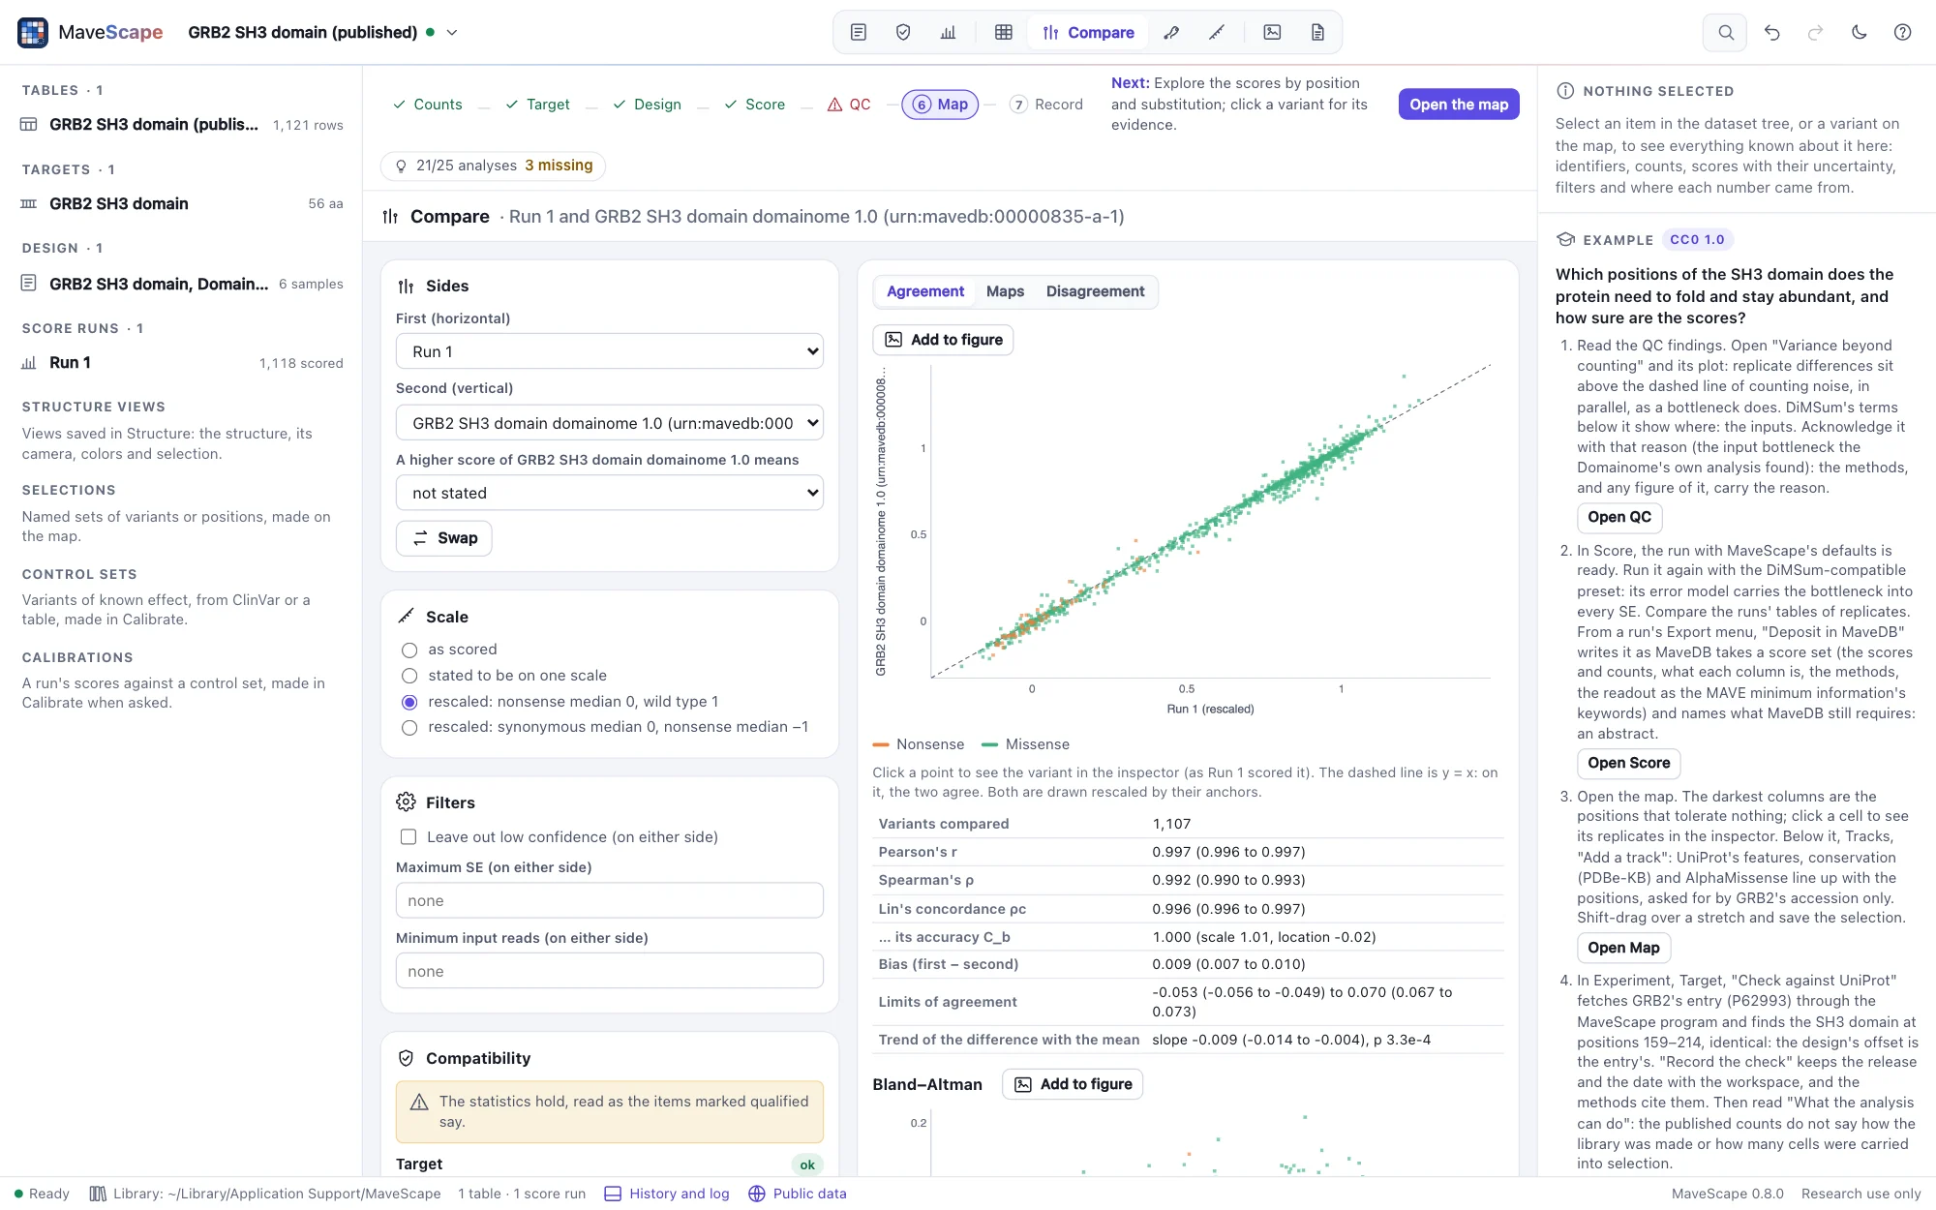Click the Library books icon in status bar
This screenshot has height=1210, width=1936.
pos(98,1194)
